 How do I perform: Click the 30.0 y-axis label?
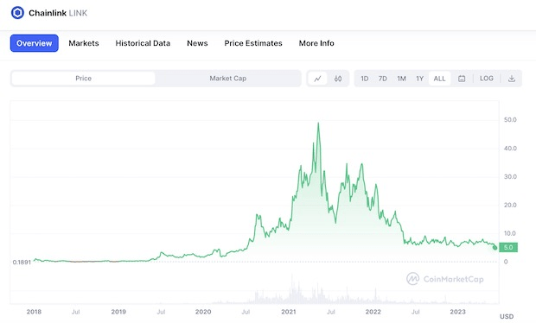coord(510,177)
